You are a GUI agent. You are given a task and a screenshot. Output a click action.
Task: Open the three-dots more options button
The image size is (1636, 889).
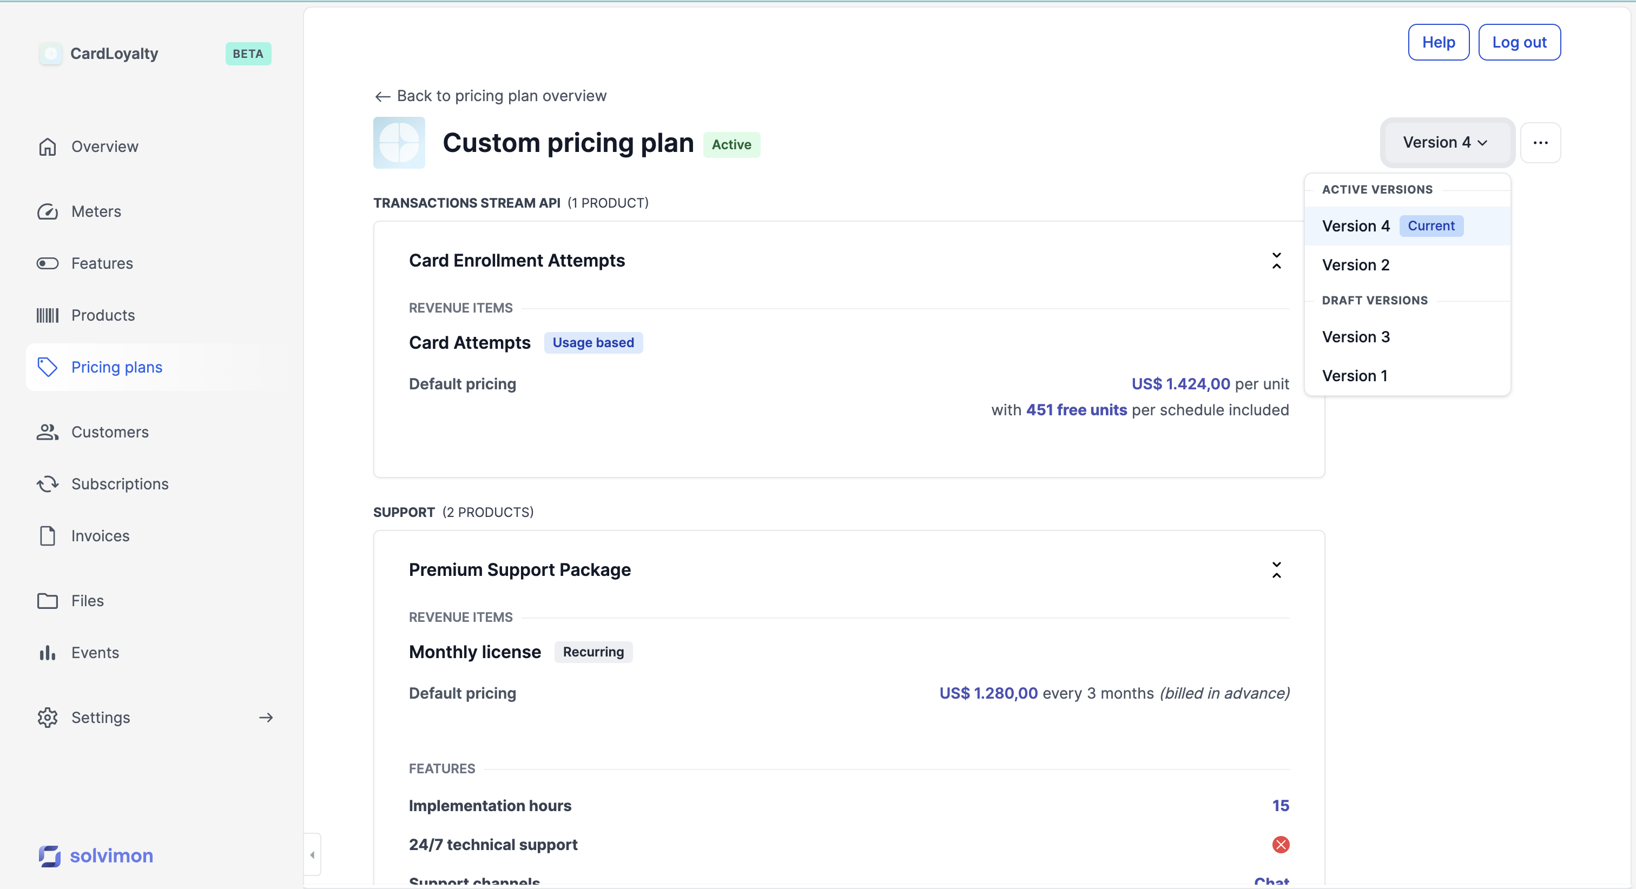pyautogui.click(x=1540, y=142)
